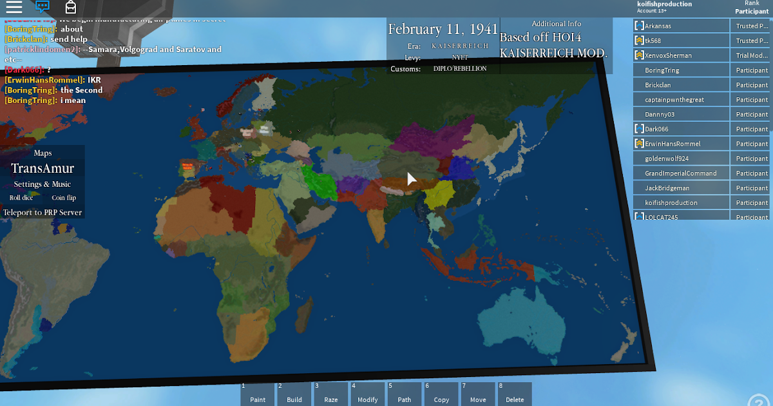773x406 pixels.
Task: Select player Arkansas in the list
Action: pyautogui.click(x=681, y=26)
